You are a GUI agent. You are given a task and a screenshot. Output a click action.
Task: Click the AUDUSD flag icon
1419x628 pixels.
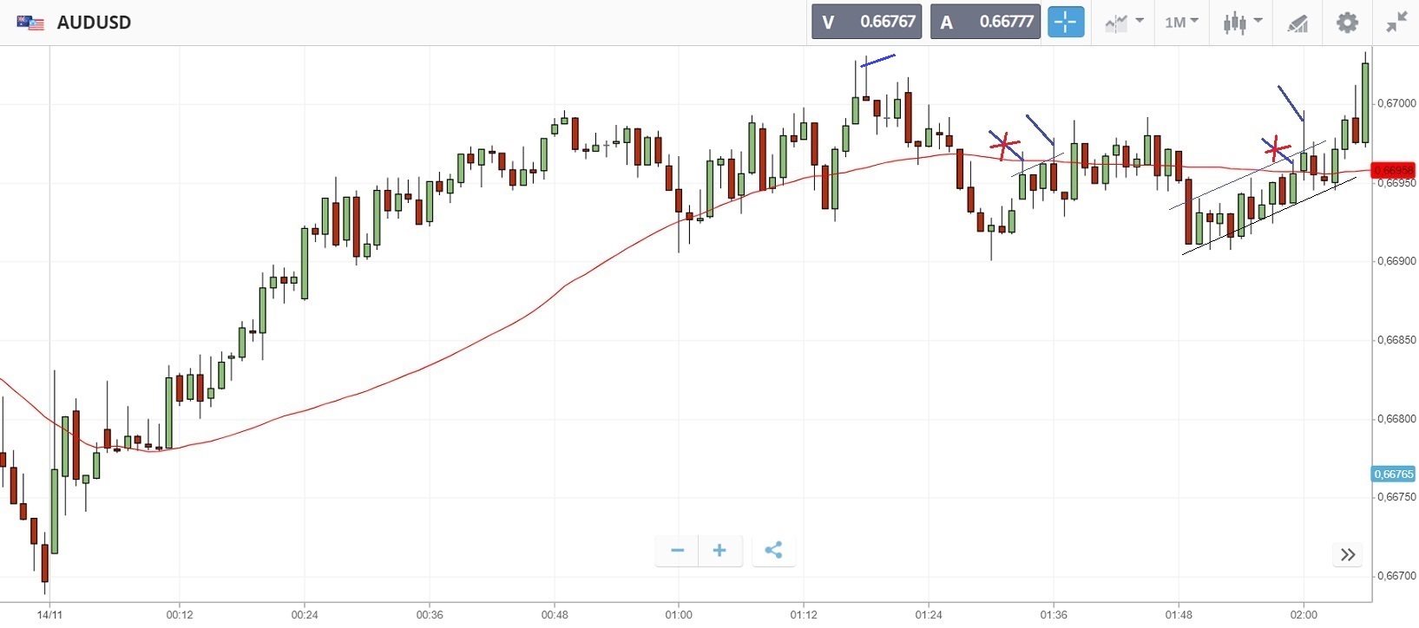click(x=30, y=23)
